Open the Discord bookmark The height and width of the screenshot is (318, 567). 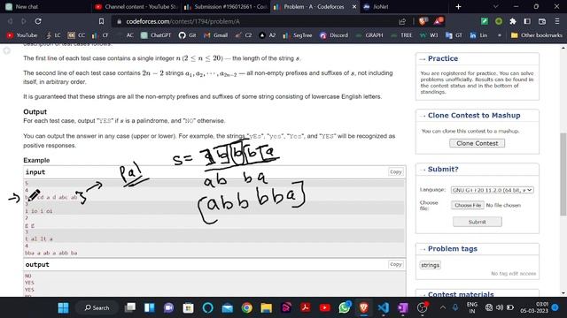334,35
